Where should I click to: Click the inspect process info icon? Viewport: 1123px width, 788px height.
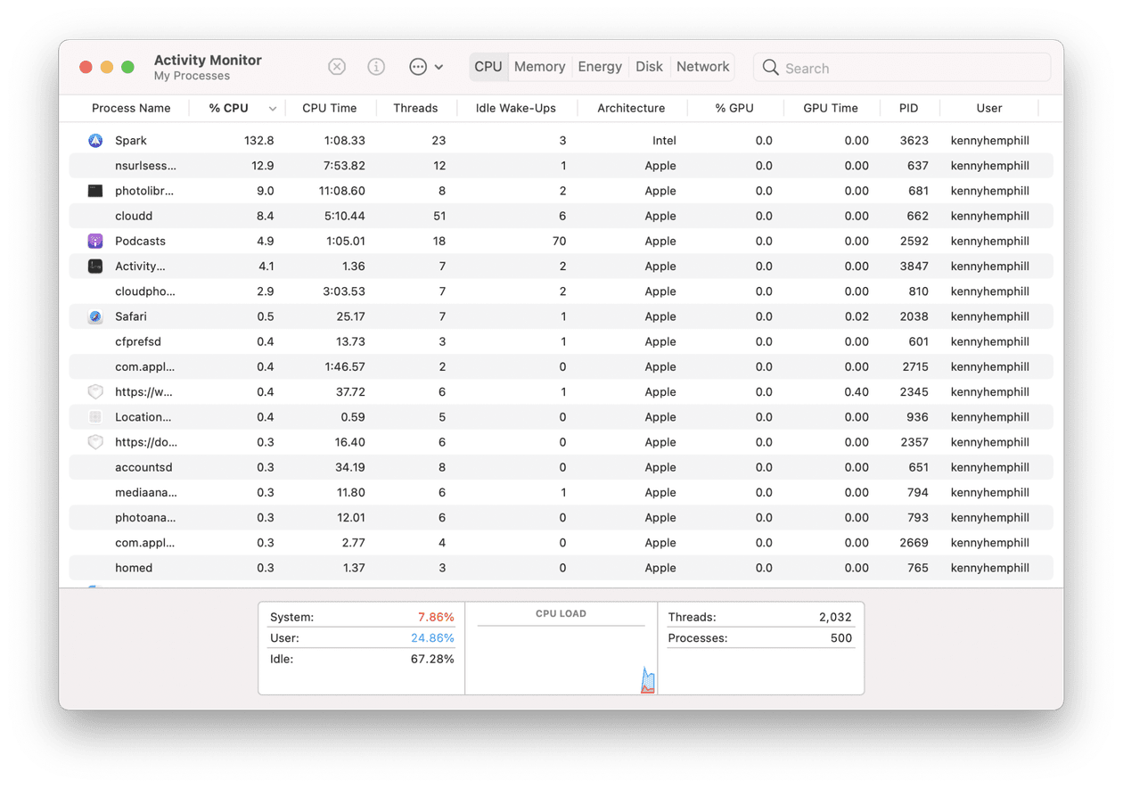pyautogui.click(x=376, y=67)
